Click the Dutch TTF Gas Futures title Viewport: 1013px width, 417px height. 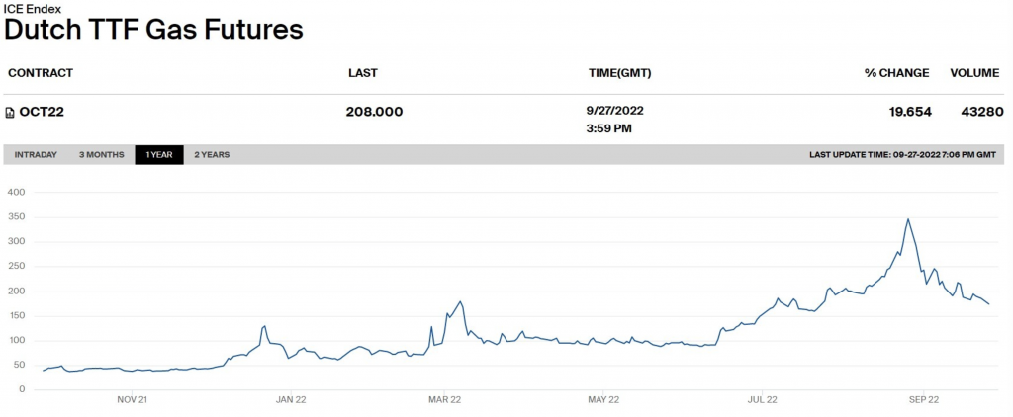[153, 30]
